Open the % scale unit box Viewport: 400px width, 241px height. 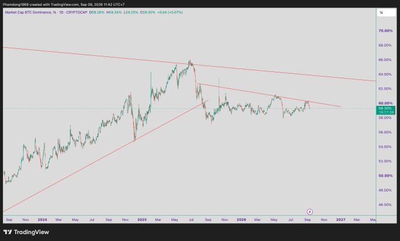pos(386,12)
